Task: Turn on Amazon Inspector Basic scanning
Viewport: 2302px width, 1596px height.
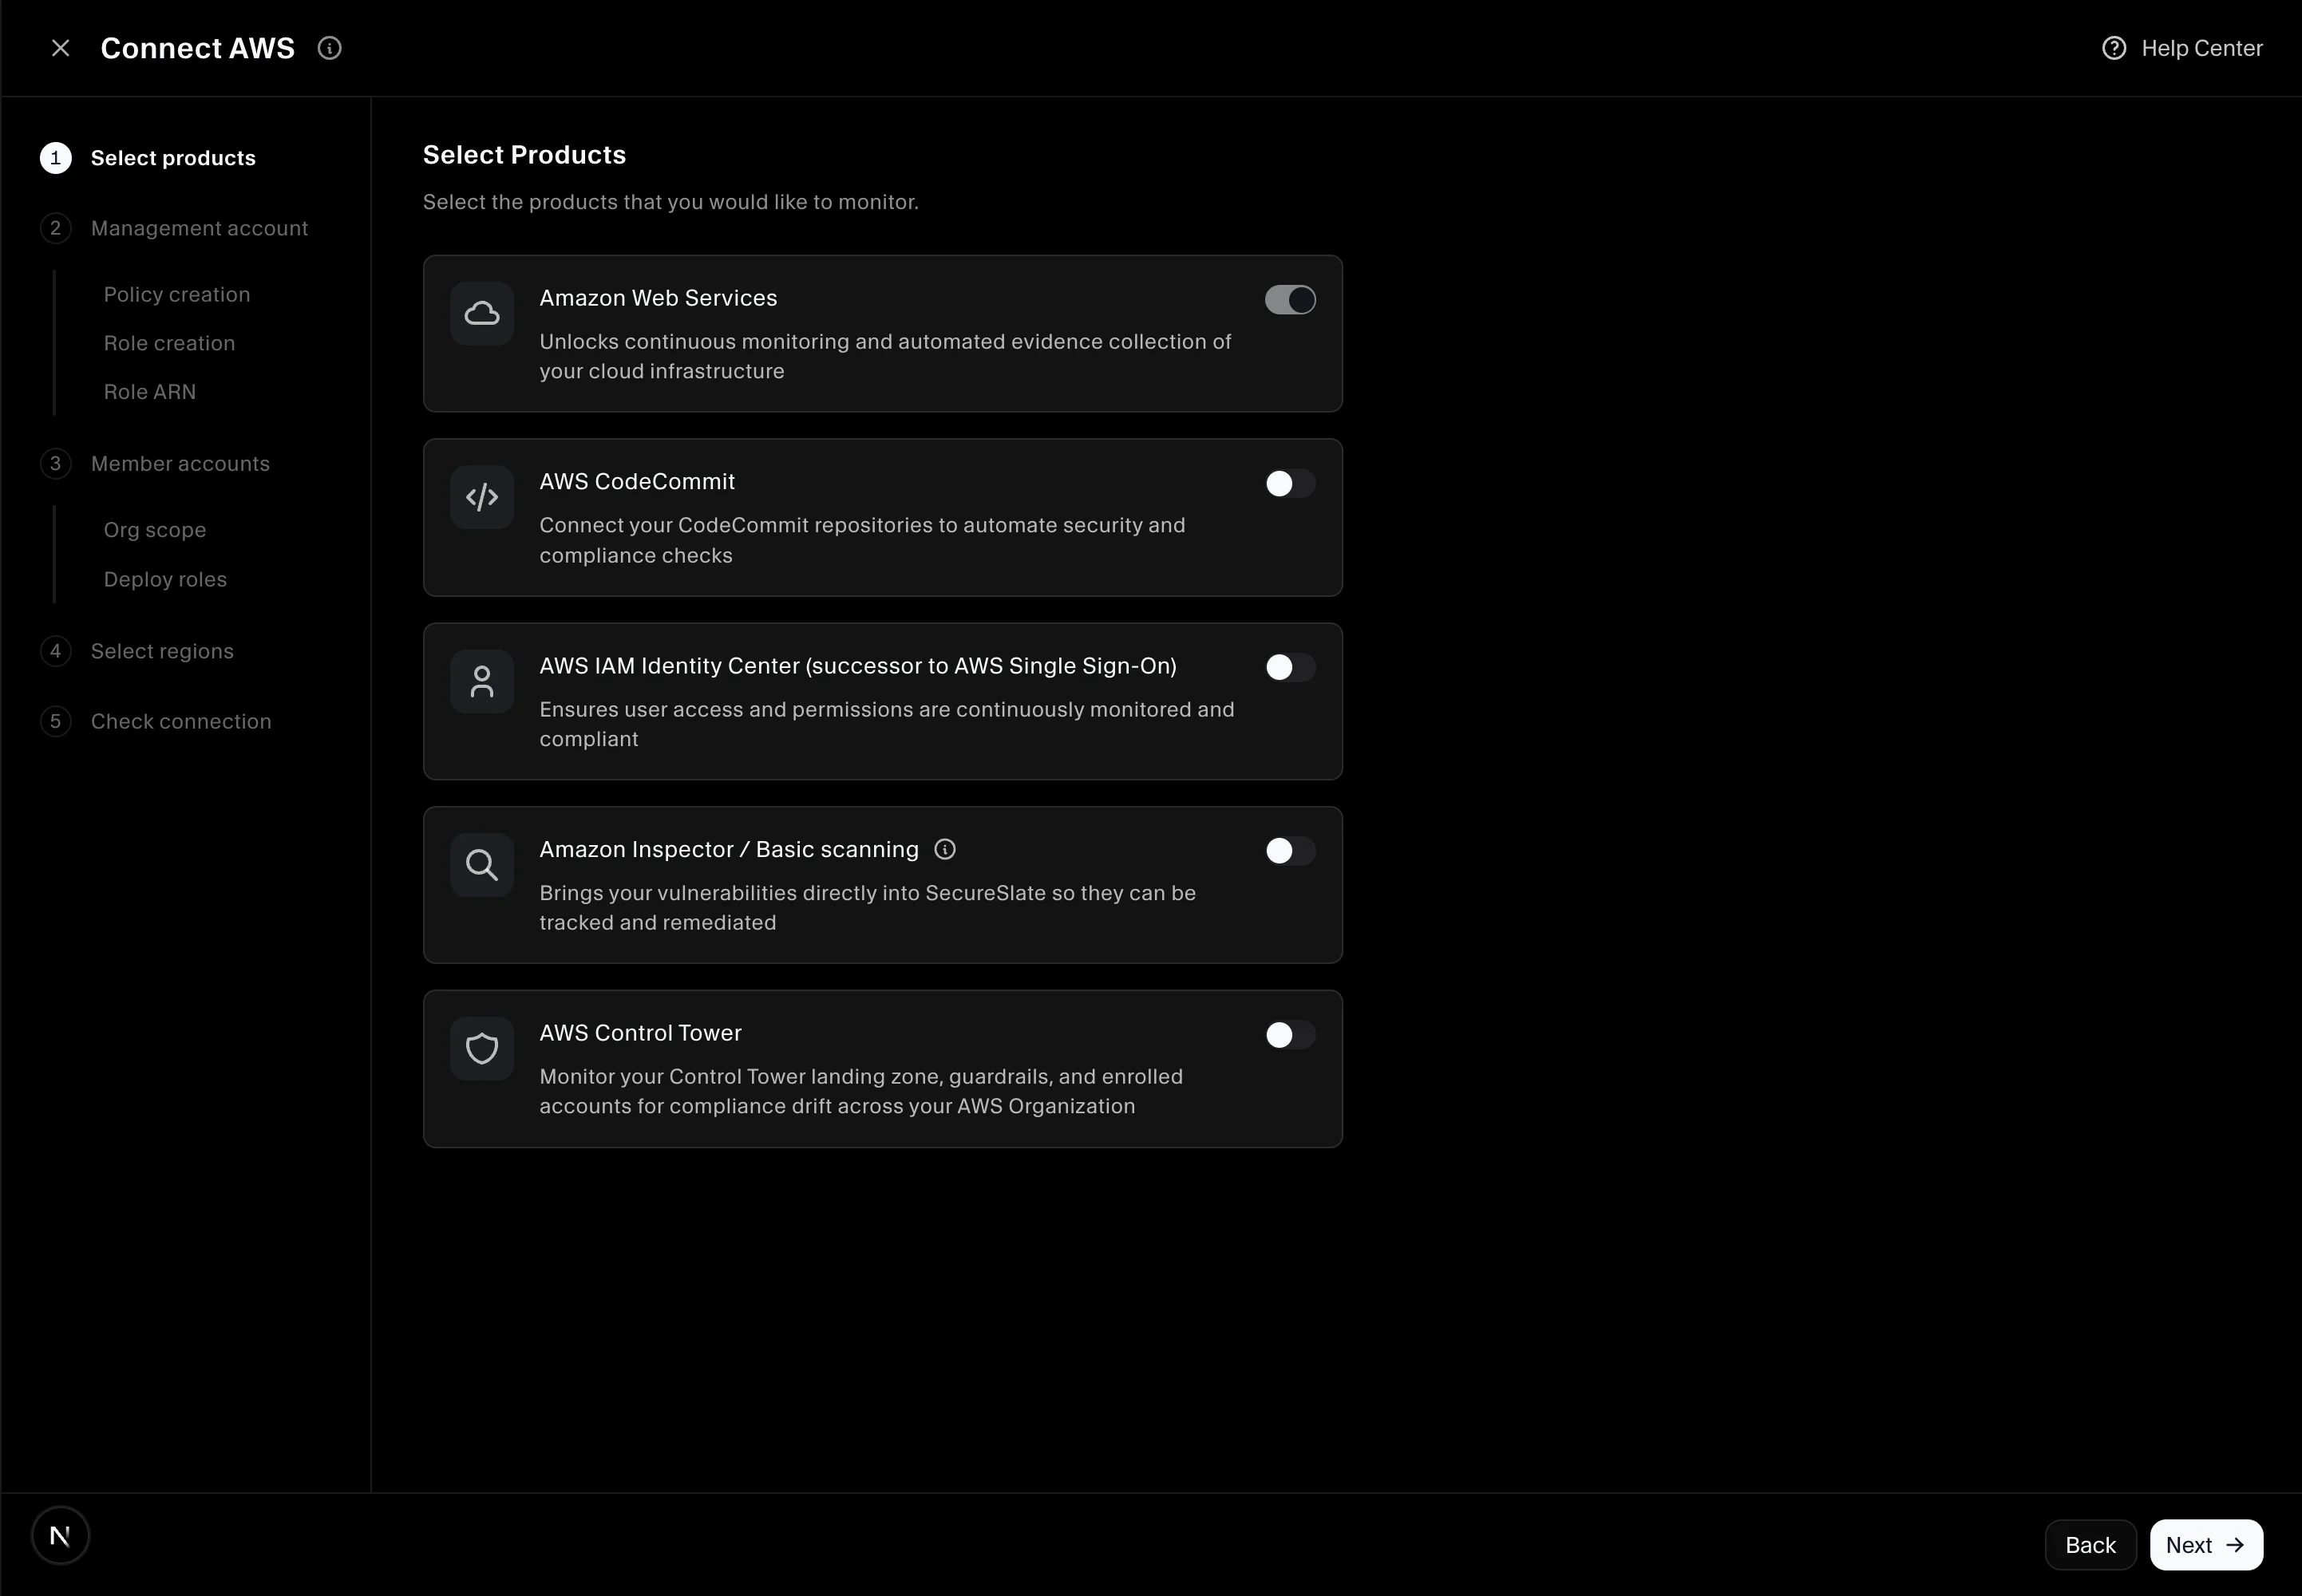Action: pyautogui.click(x=1290, y=851)
